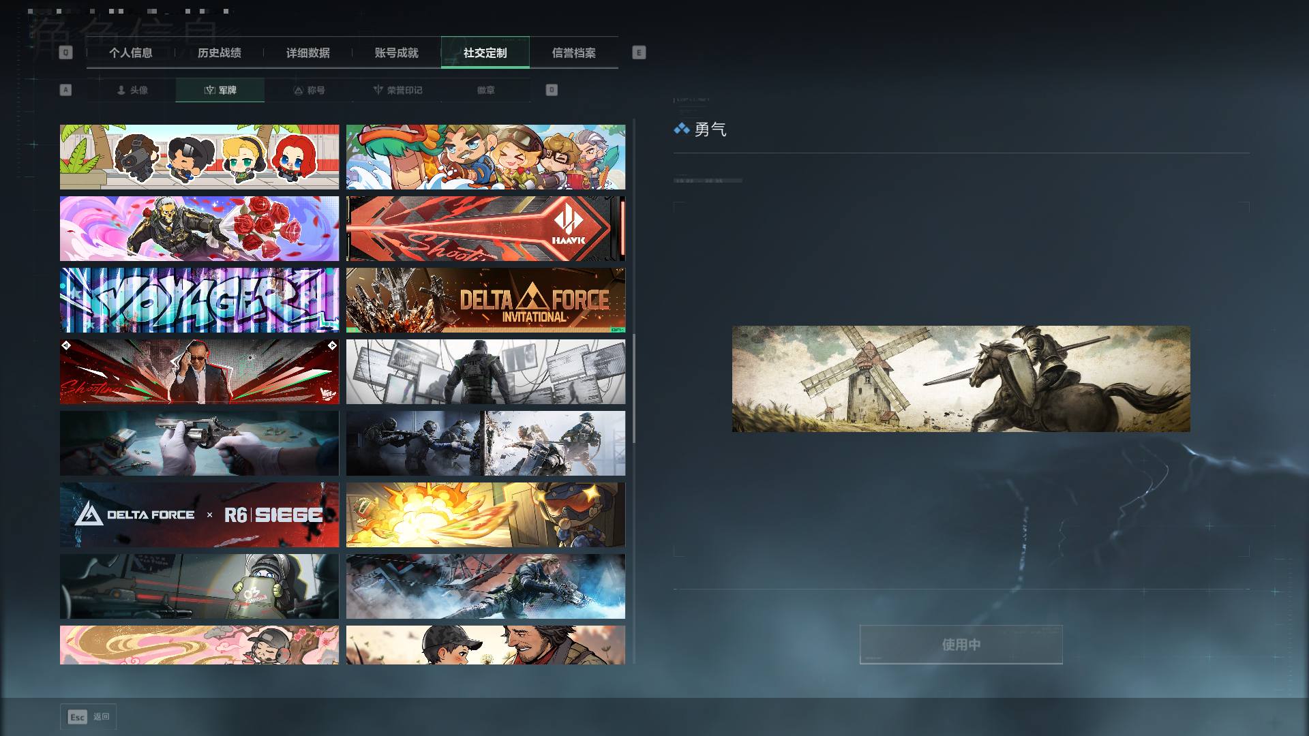
Task: Open the 详细数据 tab
Action: tap(308, 52)
